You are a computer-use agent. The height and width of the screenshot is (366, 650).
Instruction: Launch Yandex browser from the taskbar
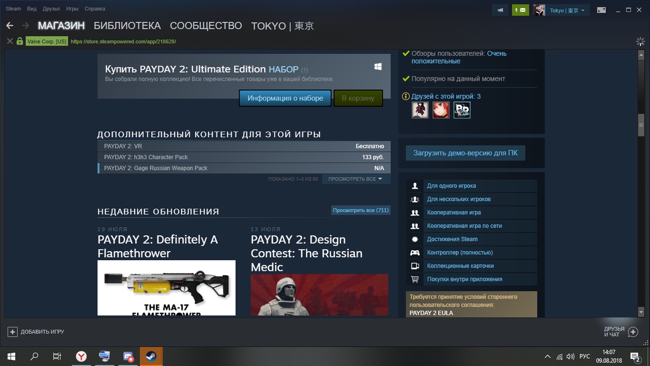[x=81, y=356]
